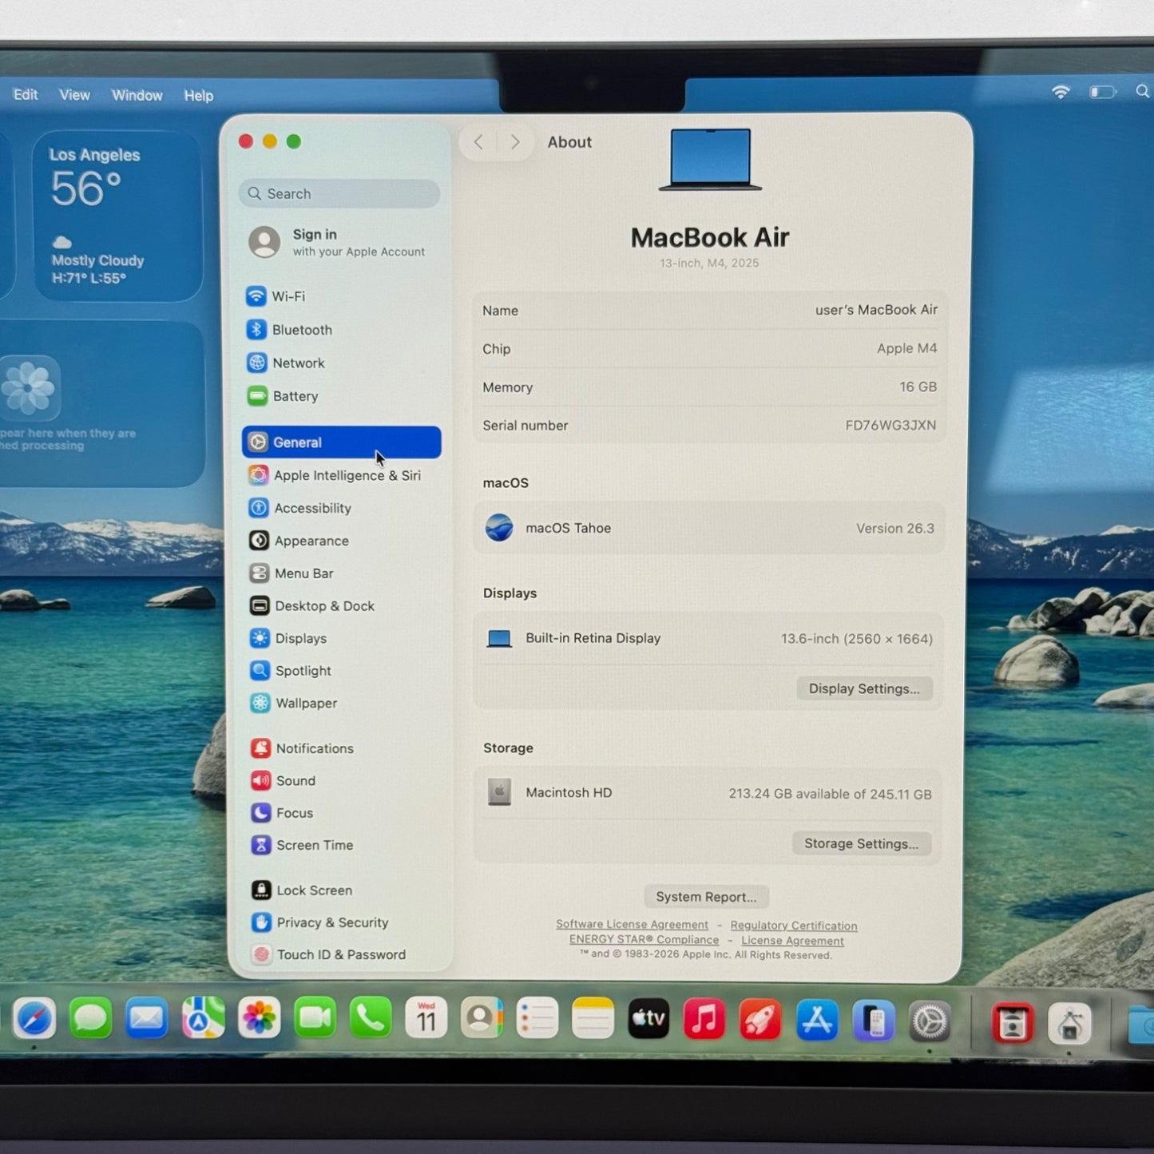
Task: Launch Safari from the Dock
Action: point(34,1018)
